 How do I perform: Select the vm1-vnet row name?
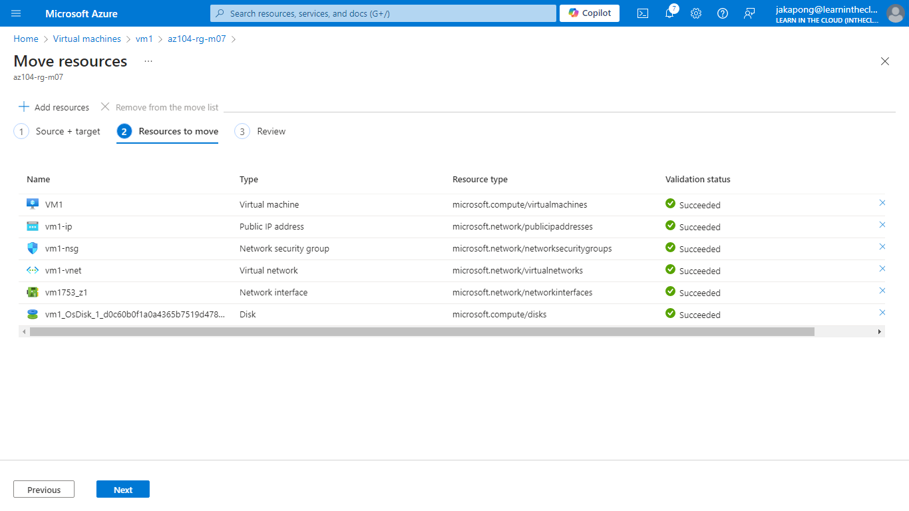click(x=63, y=271)
